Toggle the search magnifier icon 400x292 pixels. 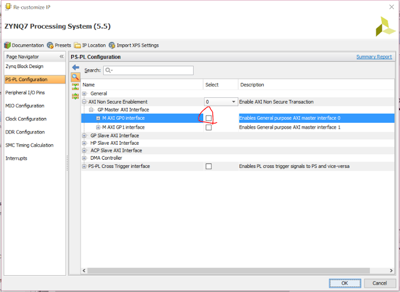[x=76, y=77]
